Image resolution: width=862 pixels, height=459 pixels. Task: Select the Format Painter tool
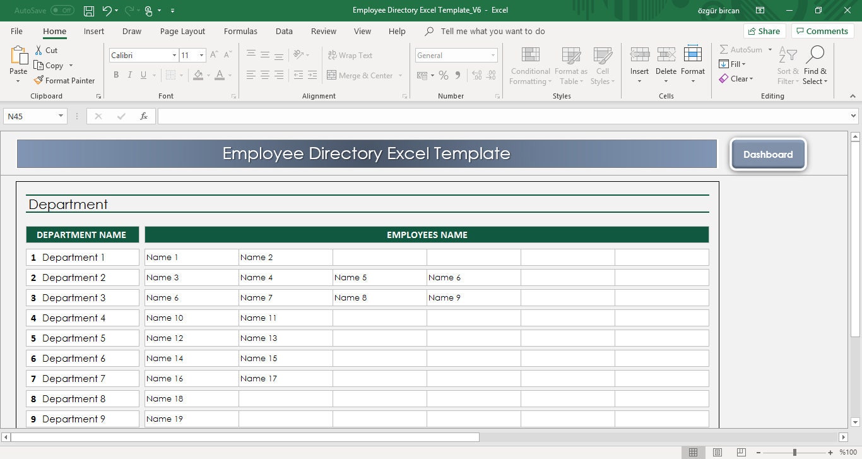[x=65, y=80]
